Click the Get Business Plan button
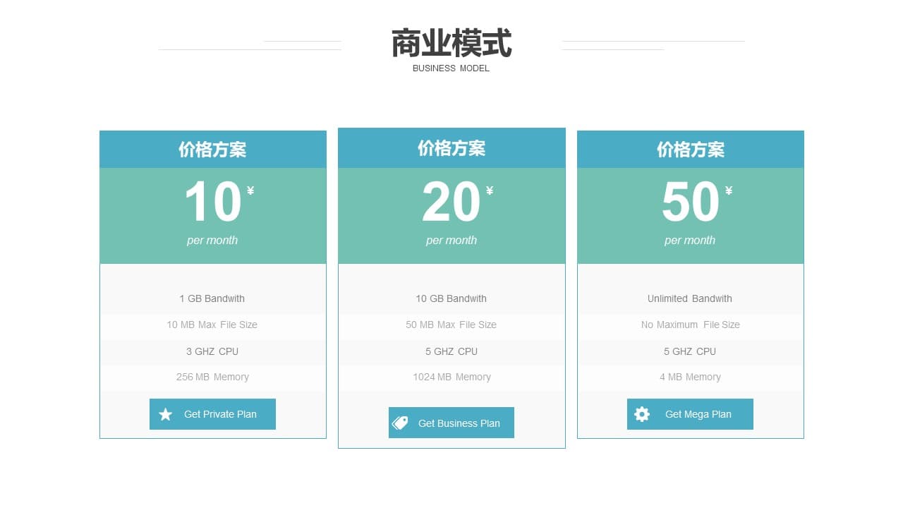Screen dimensions: 903x508 point(451,423)
